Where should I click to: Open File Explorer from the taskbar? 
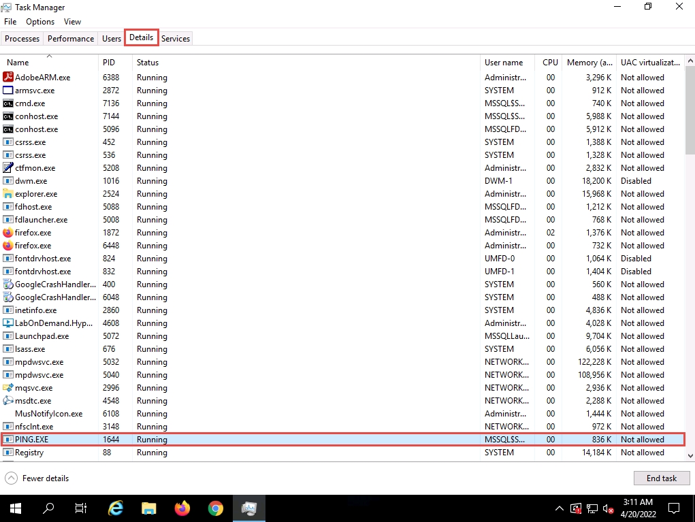point(148,508)
